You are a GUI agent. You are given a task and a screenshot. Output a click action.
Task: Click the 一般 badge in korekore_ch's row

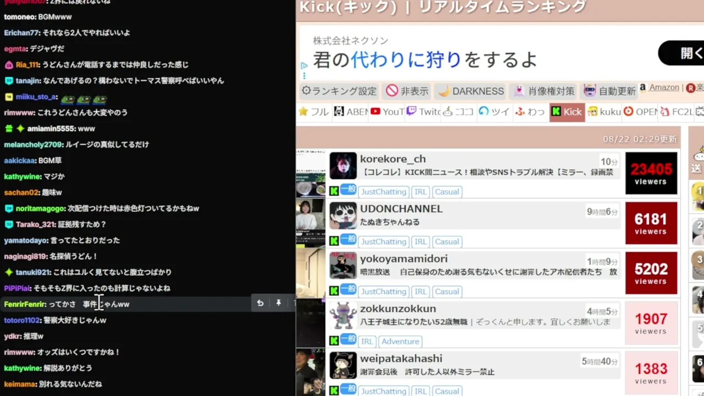click(348, 189)
